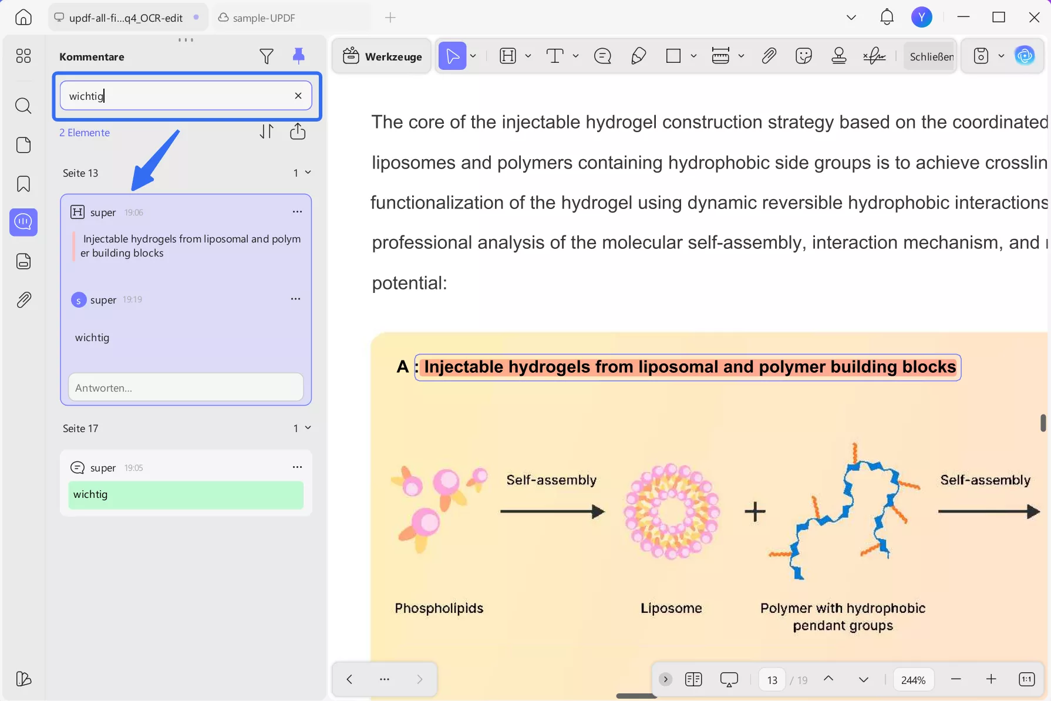Viewport: 1051px width, 701px height.
Task: Toggle the two-page reading view icon
Action: 693,680
